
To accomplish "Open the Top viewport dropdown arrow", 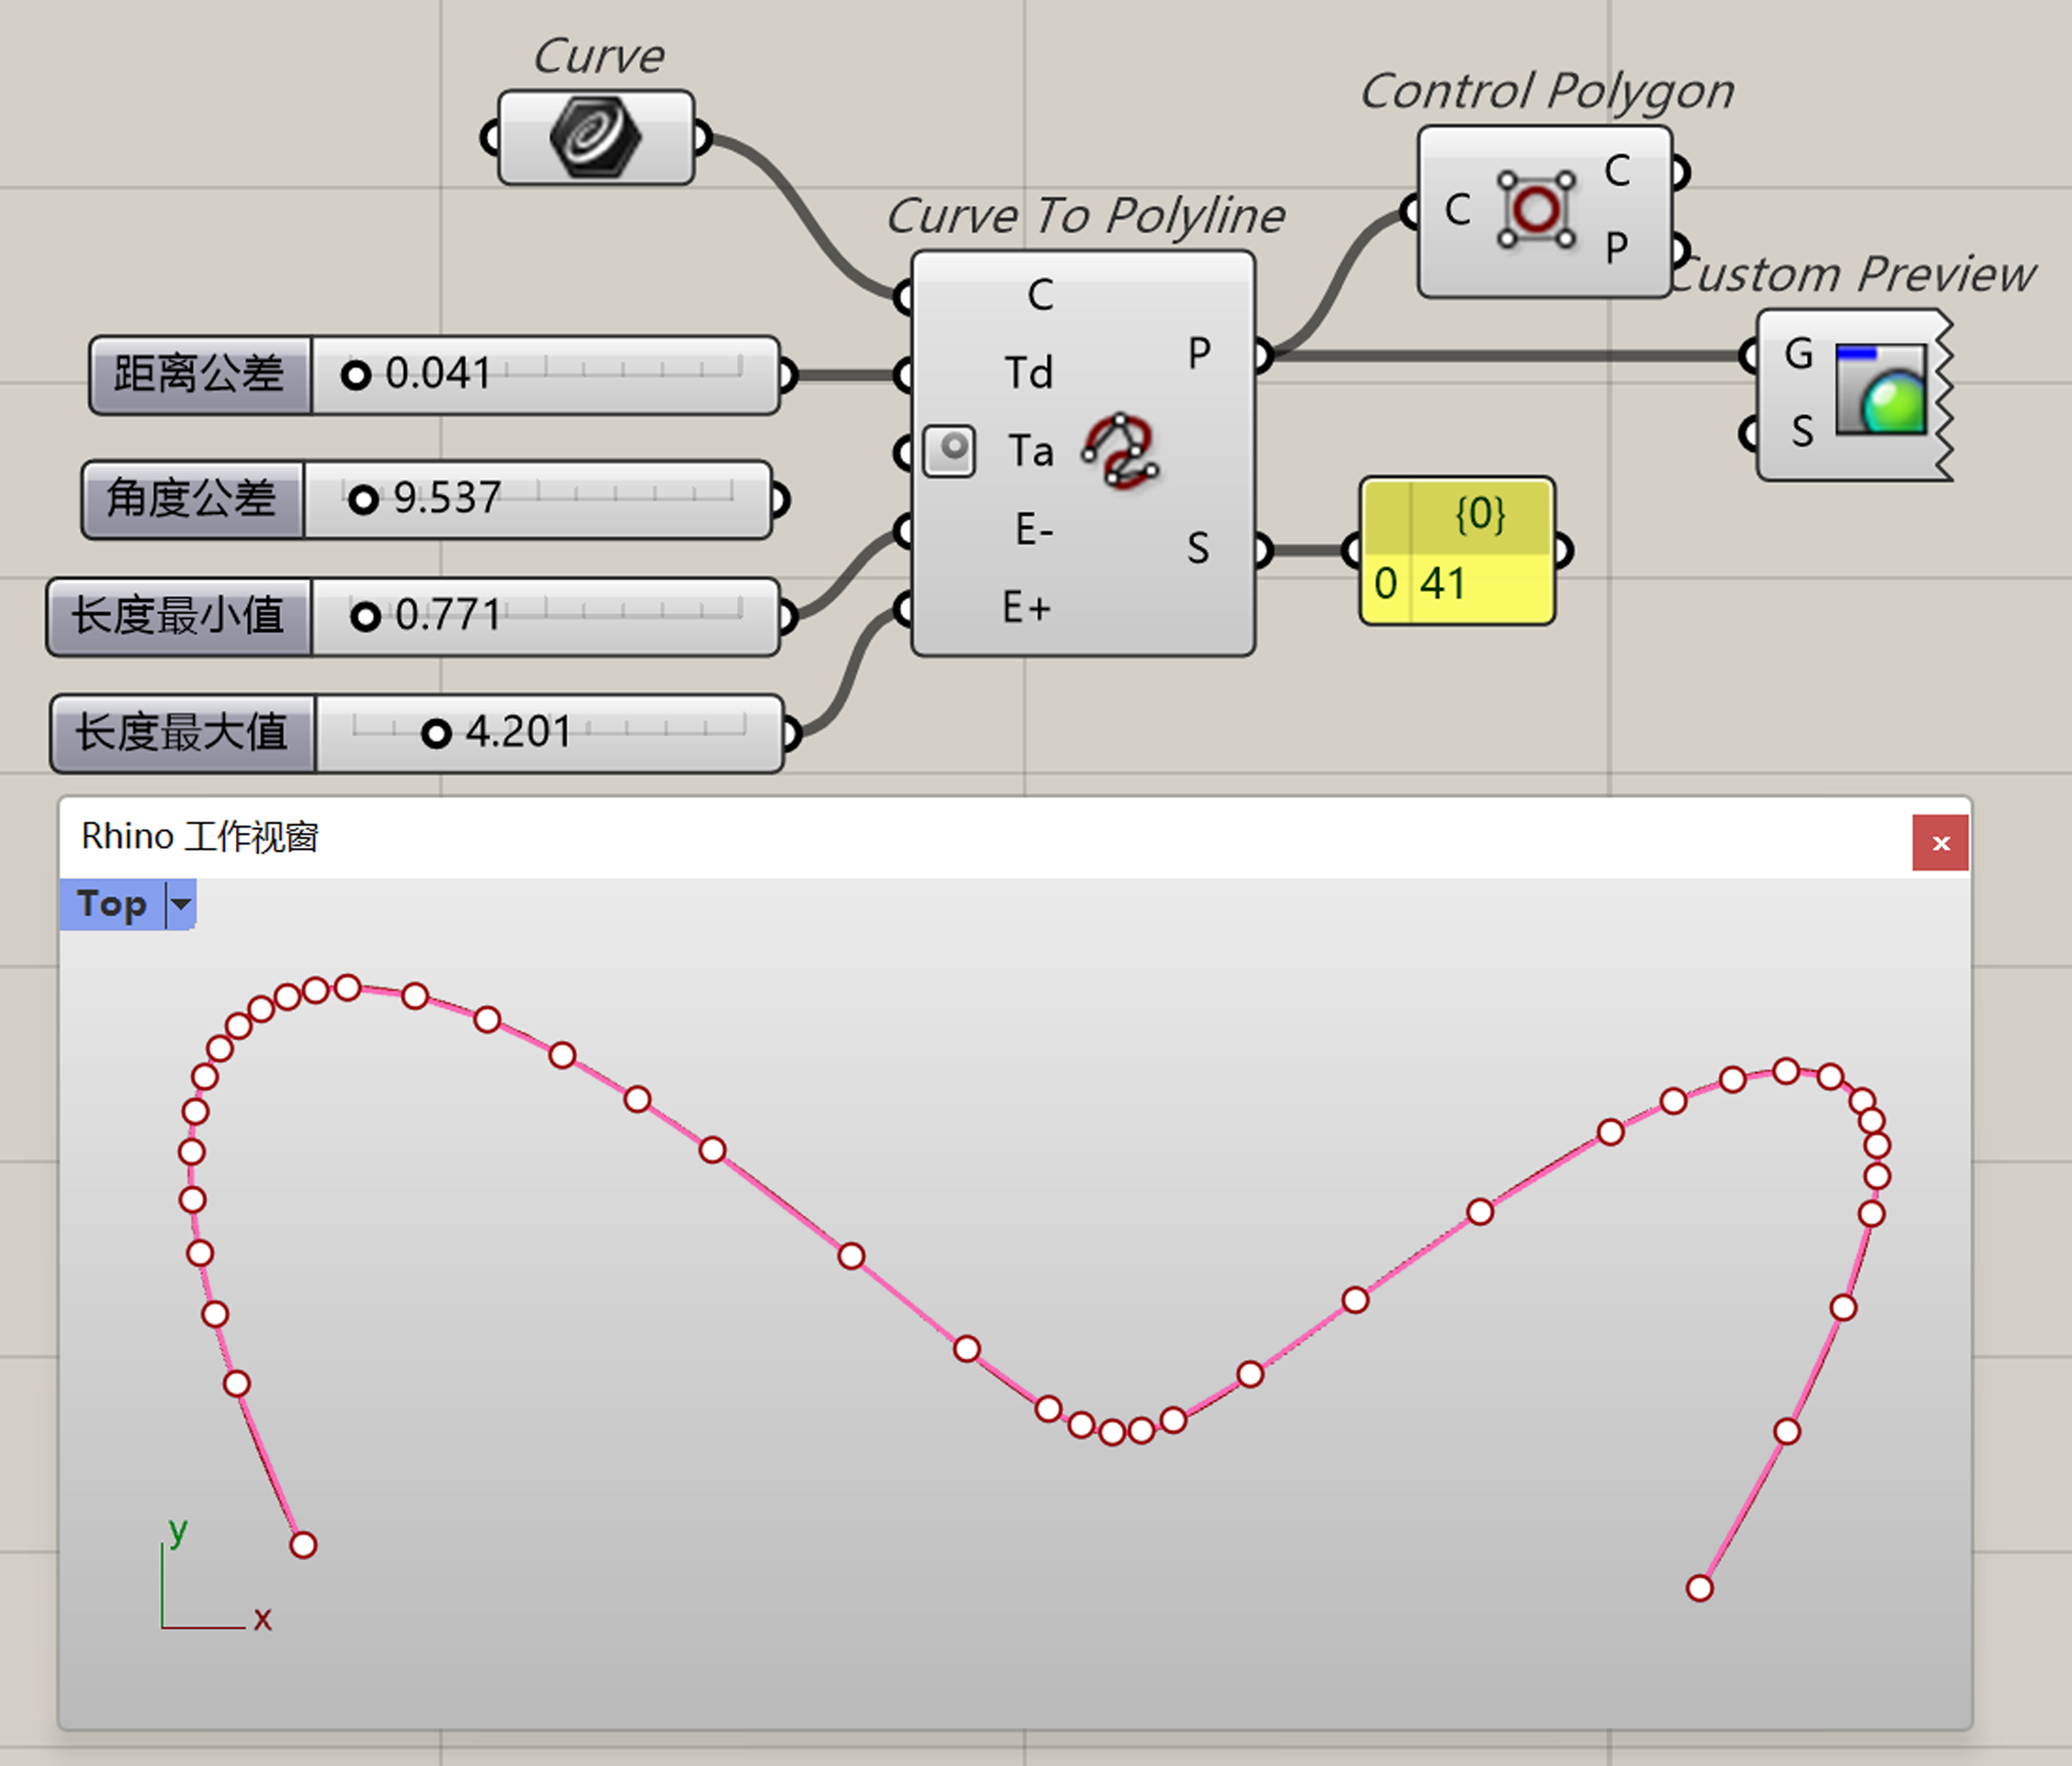I will tap(180, 905).
